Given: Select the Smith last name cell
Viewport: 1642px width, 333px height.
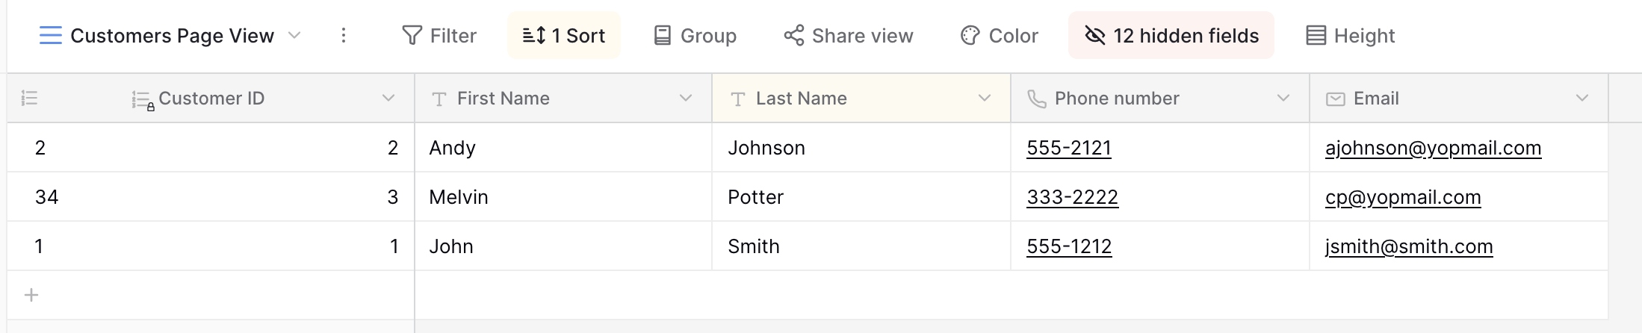Looking at the screenshot, I should pyautogui.click(x=861, y=246).
